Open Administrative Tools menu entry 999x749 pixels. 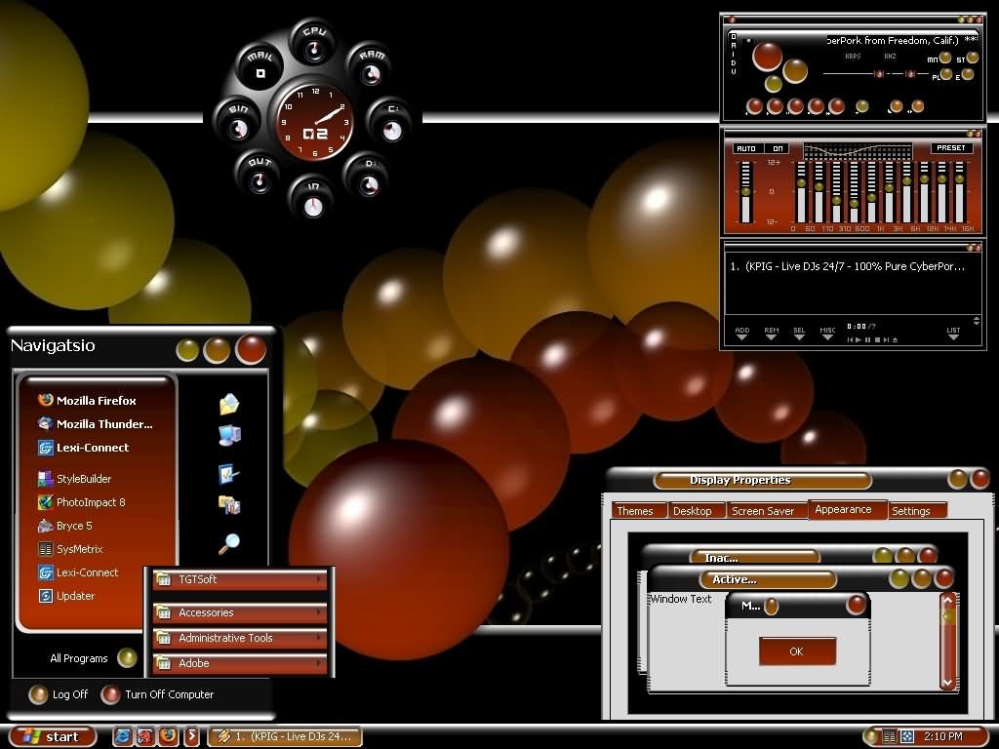click(x=240, y=638)
